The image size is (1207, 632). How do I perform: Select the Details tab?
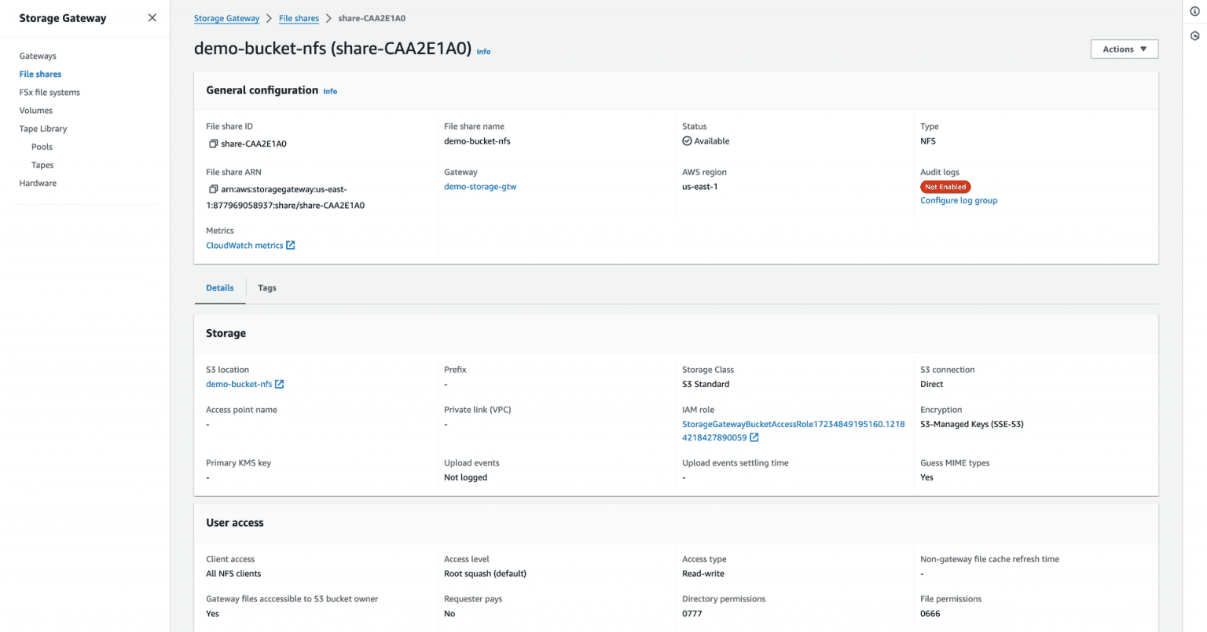[219, 288]
